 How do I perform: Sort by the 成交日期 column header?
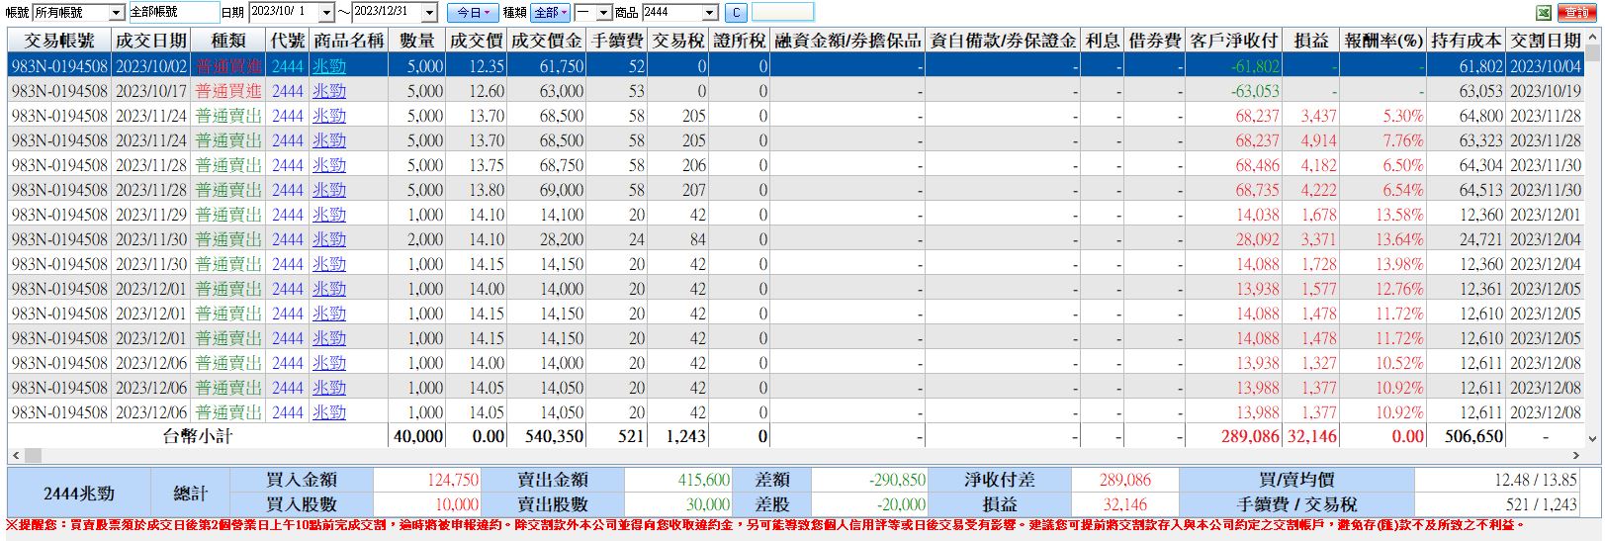[x=151, y=41]
